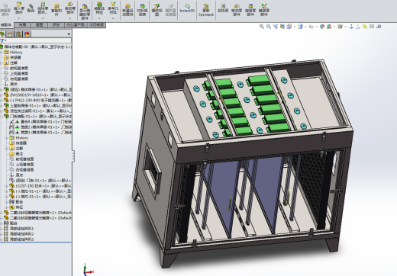Switch to the PropertyManager panel tab
Viewport: 397px width, 276px height.
pyautogui.click(x=10, y=34)
